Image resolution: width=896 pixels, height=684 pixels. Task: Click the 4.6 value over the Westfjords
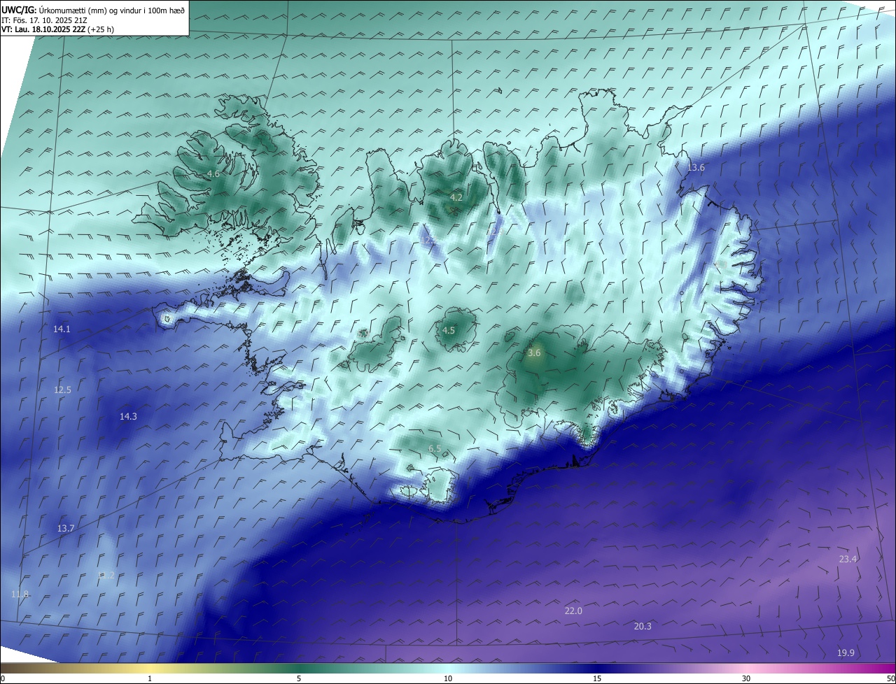click(x=213, y=173)
